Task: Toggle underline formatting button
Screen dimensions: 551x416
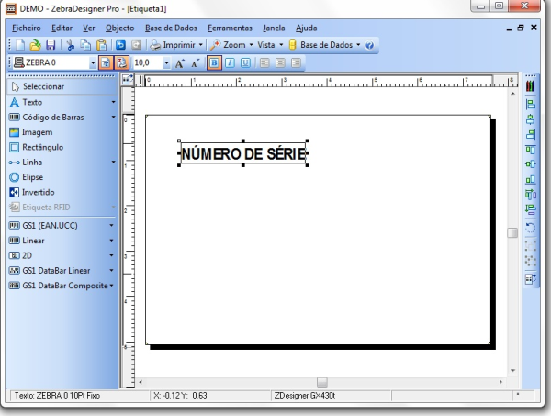Action: click(244, 63)
